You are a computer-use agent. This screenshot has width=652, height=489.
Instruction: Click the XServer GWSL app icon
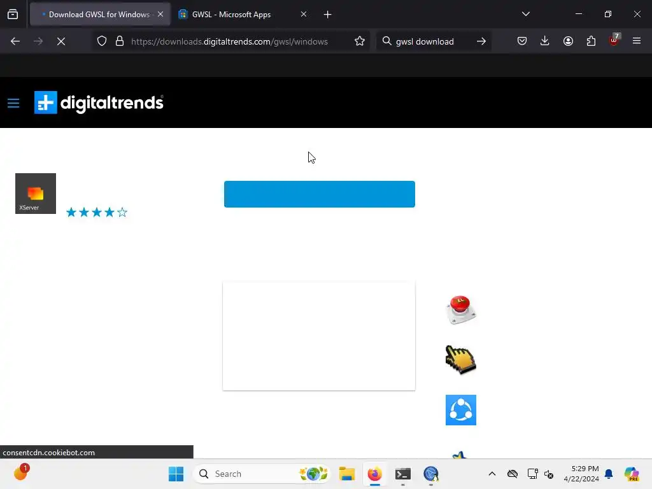[36, 194]
